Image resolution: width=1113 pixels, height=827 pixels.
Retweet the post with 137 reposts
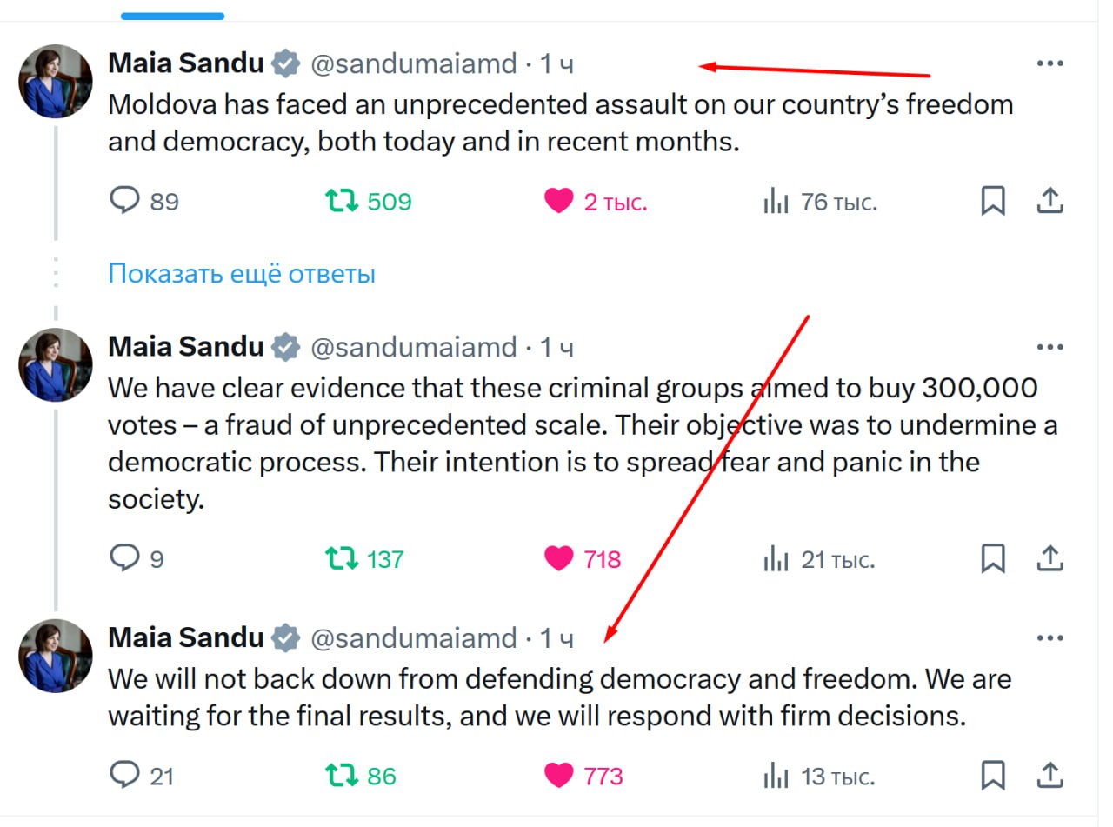point(342,558)
